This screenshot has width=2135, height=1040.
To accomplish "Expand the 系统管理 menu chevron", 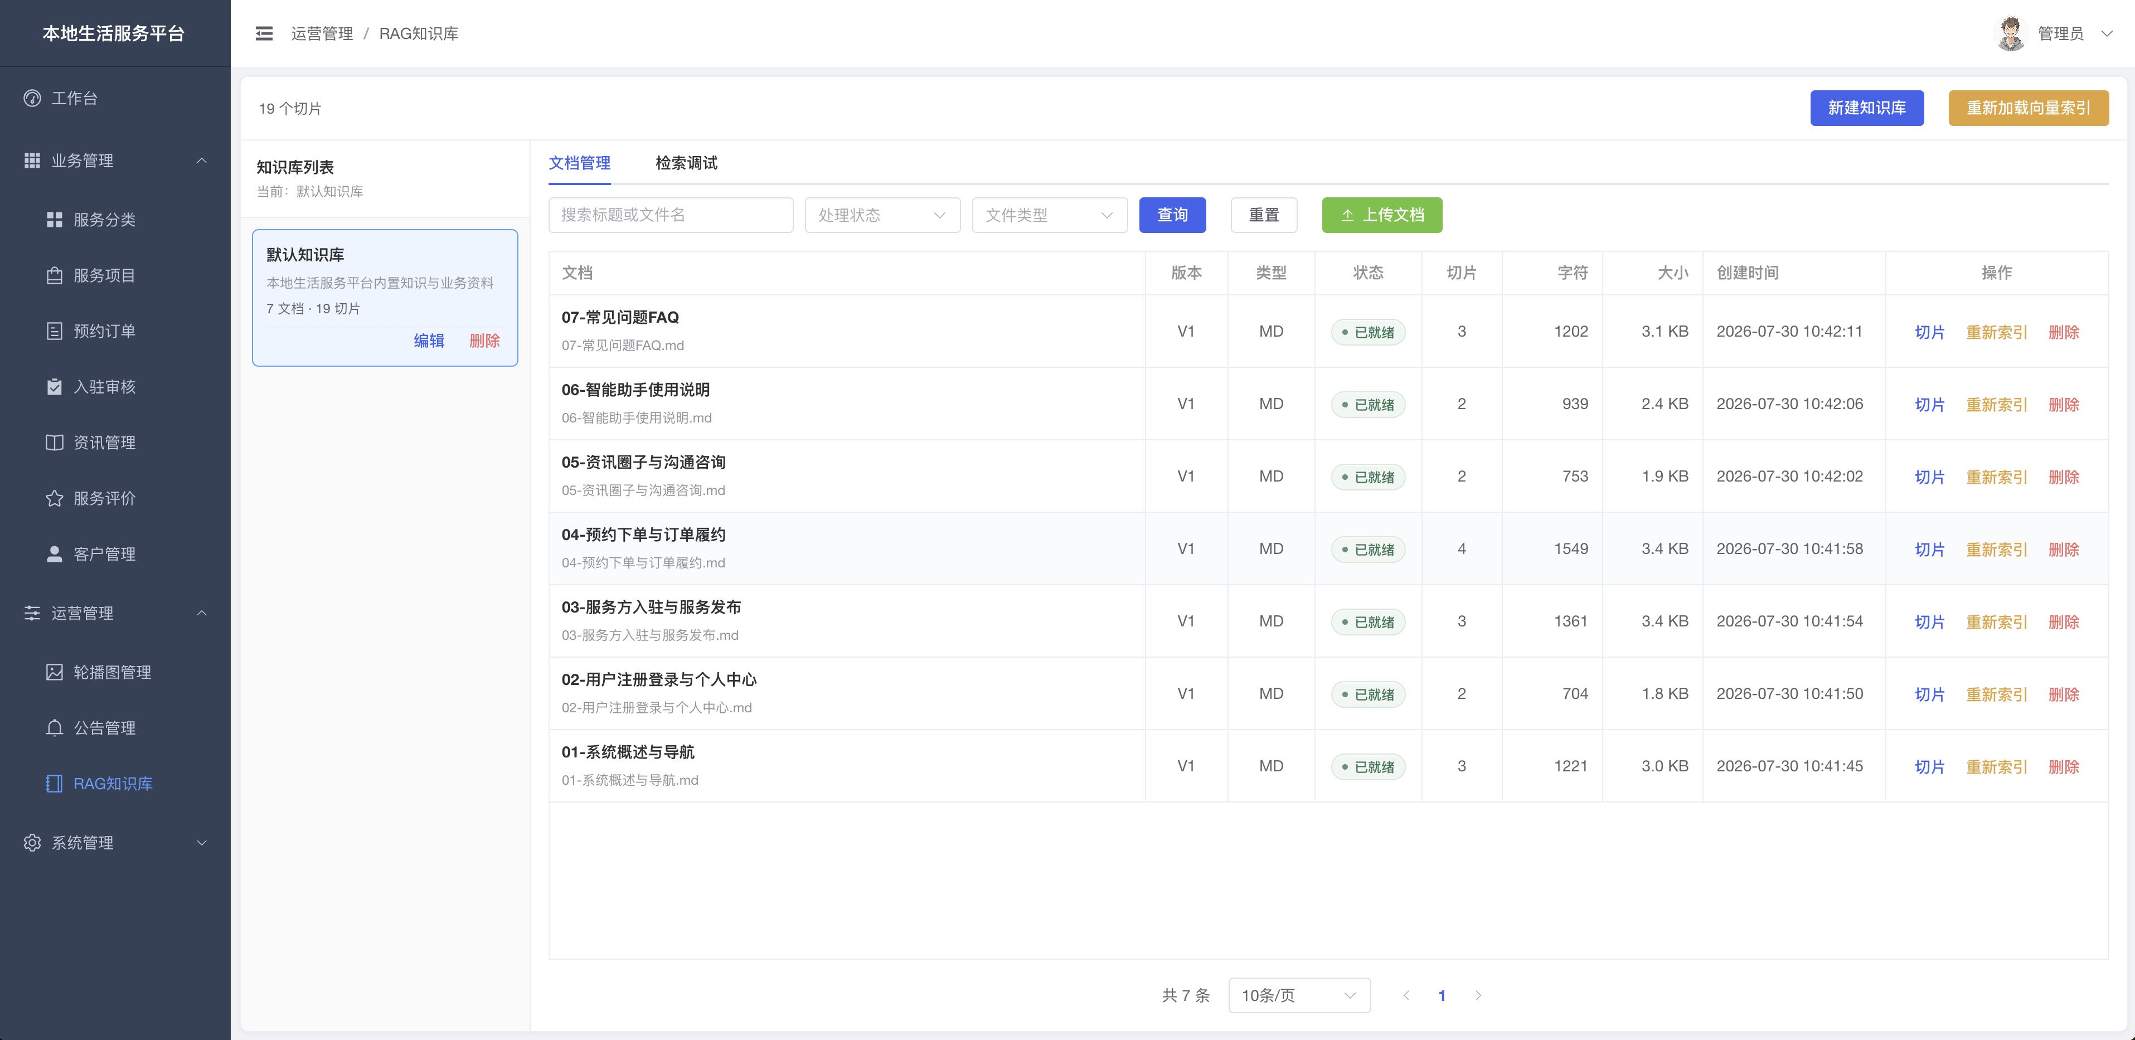I will 201,842.
